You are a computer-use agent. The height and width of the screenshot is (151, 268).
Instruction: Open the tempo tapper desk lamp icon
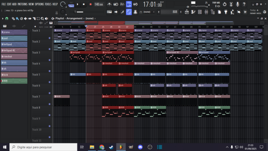click(232, 12)
